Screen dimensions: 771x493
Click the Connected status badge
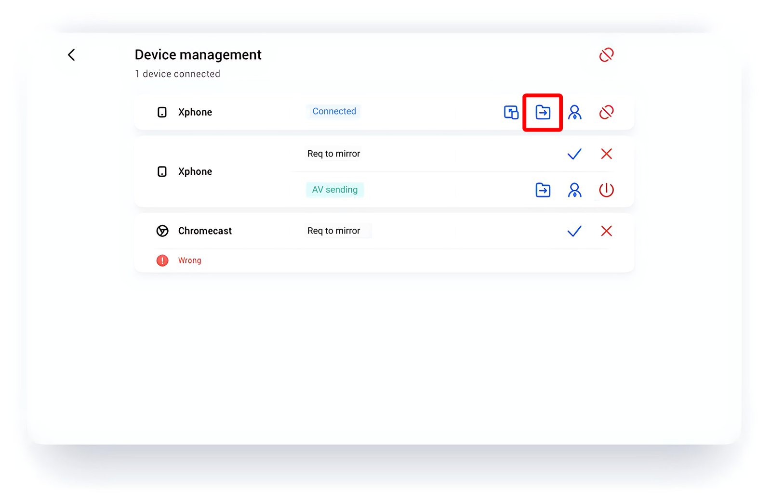coord(334,111)
